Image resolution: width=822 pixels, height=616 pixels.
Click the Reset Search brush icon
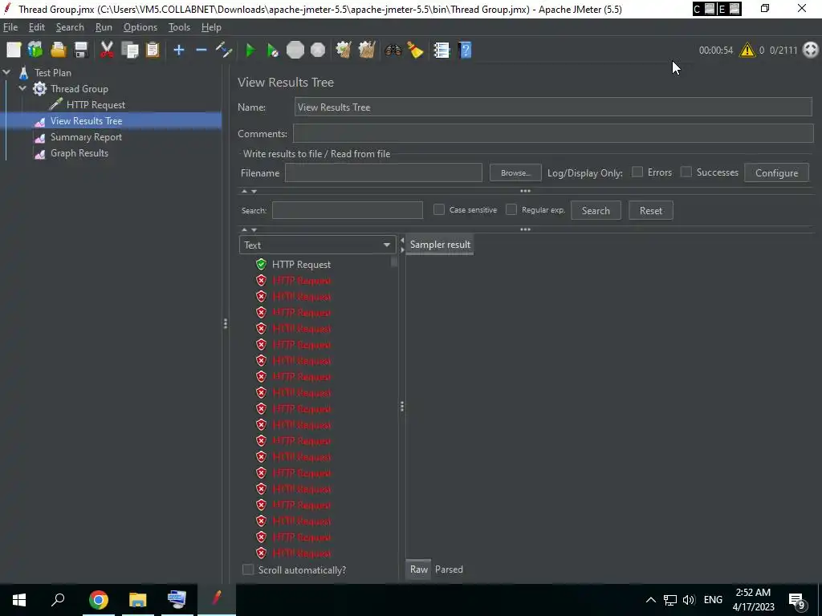tap(415, 51)
